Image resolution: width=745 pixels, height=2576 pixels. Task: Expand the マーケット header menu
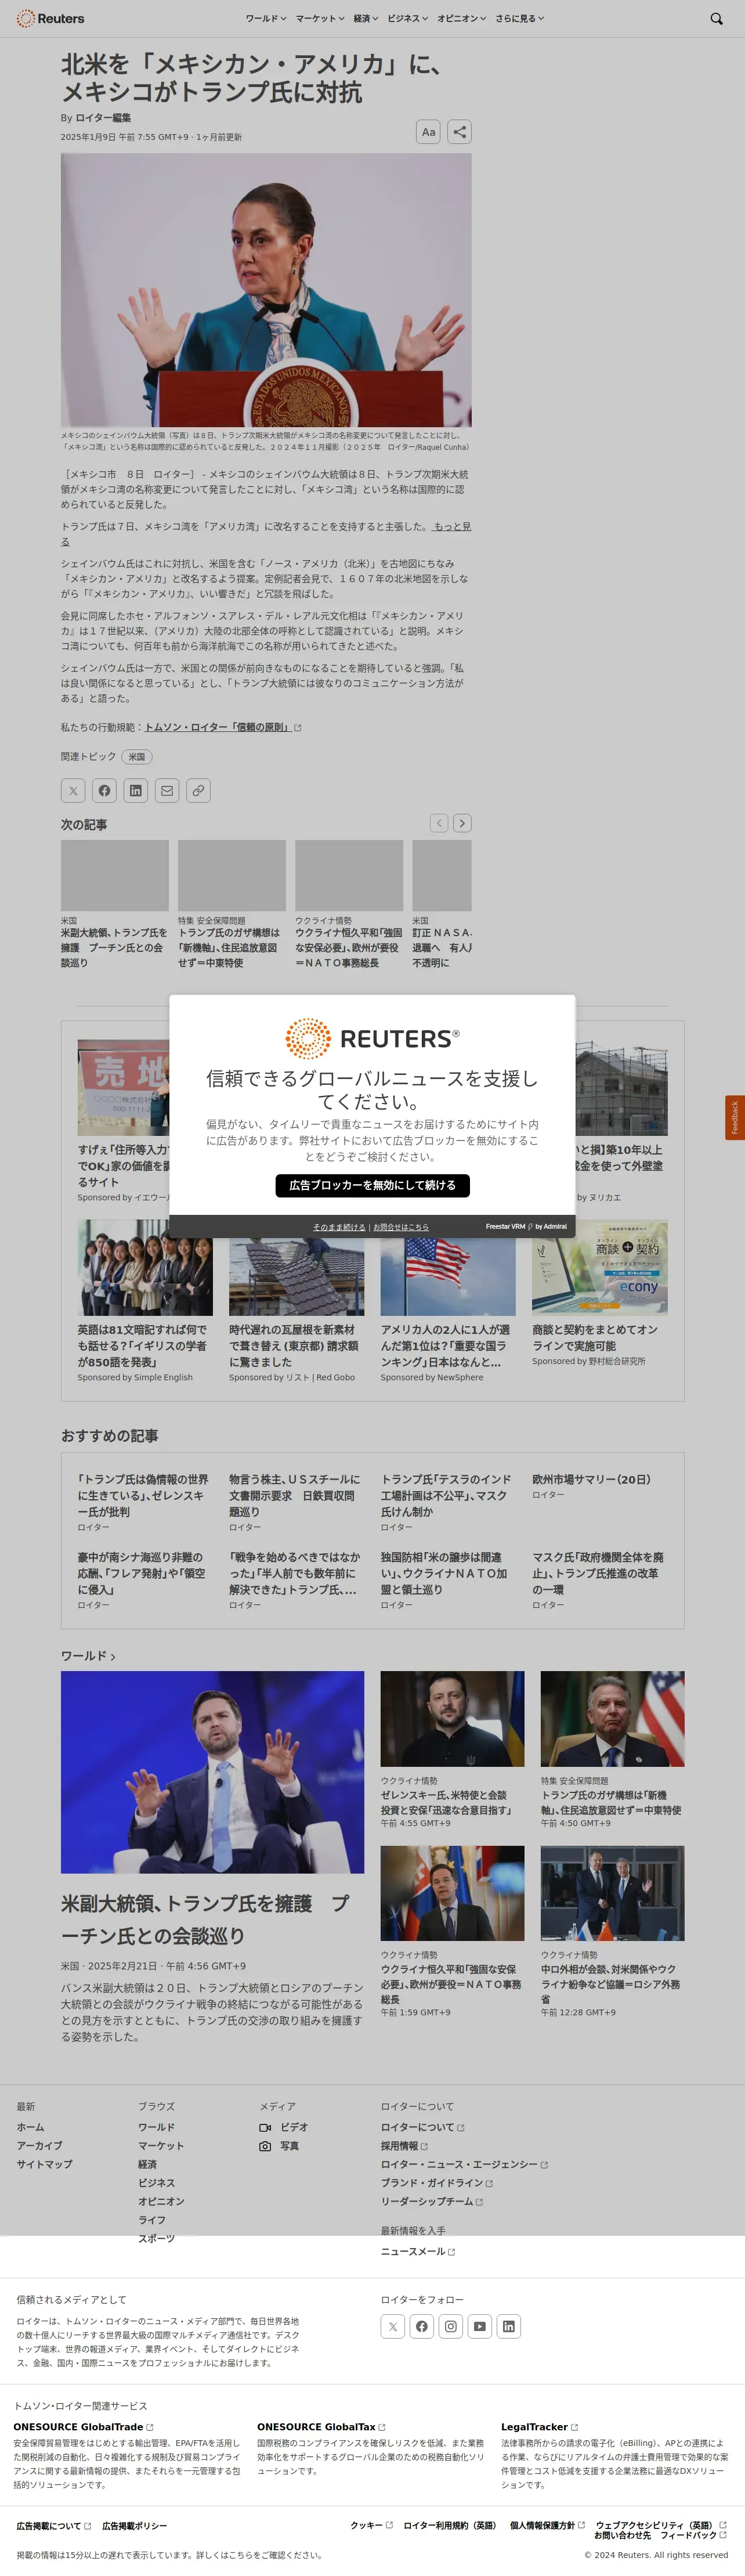pos(320,18)
